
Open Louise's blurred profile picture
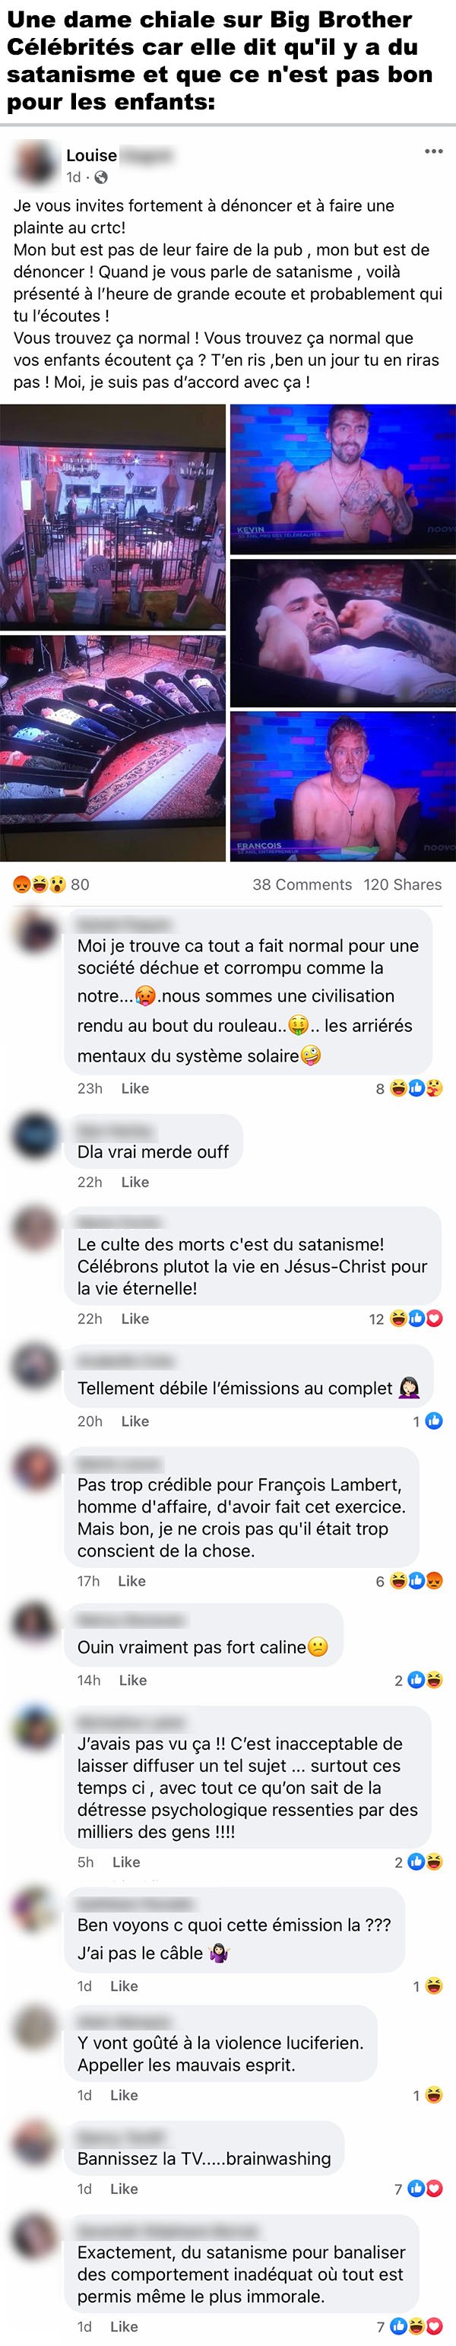click(x=36, y=163)
